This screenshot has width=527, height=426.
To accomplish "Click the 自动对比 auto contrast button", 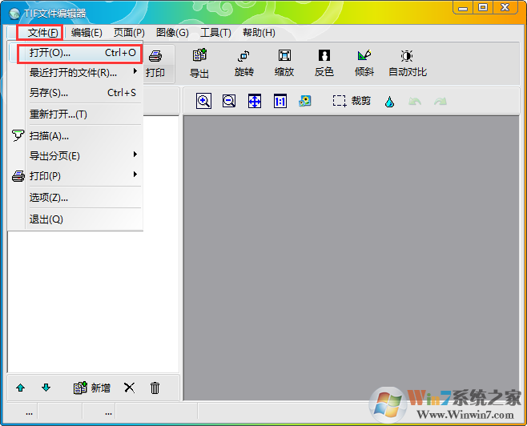I will 408,63.
